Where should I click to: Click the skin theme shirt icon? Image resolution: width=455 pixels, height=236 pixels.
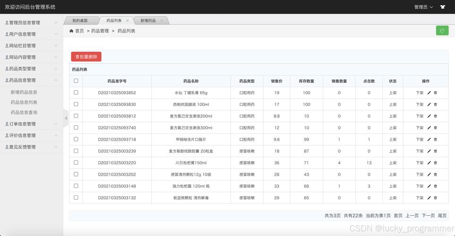443,7
